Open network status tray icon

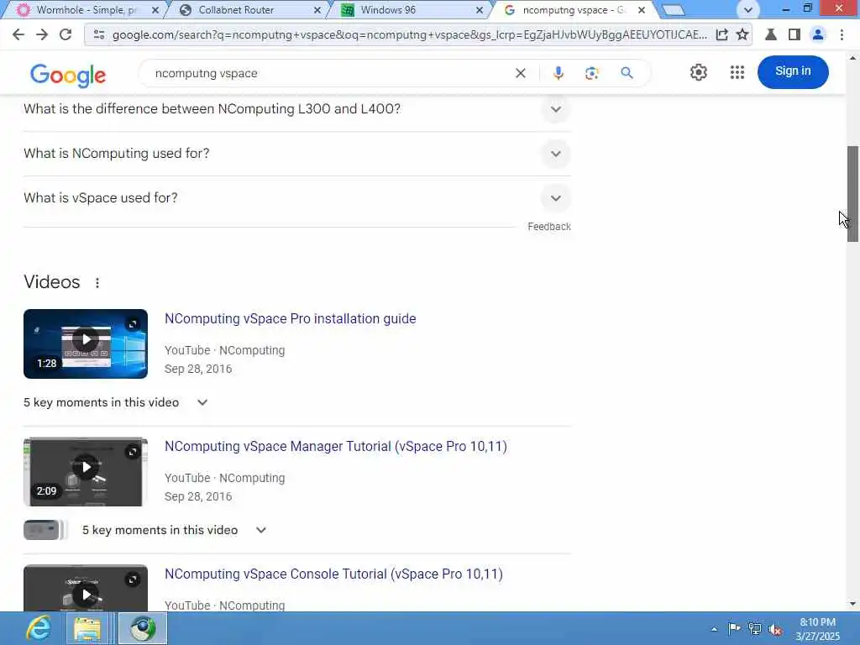pos(755,628)
